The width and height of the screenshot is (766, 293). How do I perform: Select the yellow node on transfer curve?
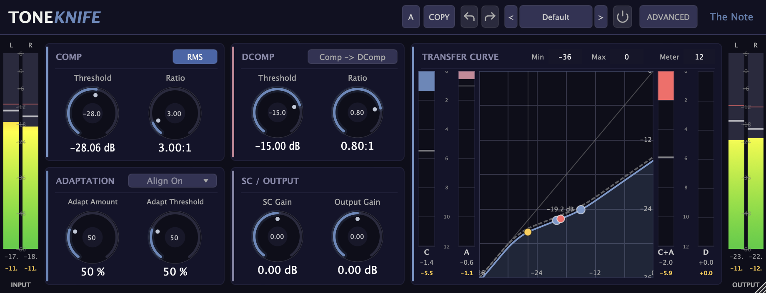coord(528,232)
